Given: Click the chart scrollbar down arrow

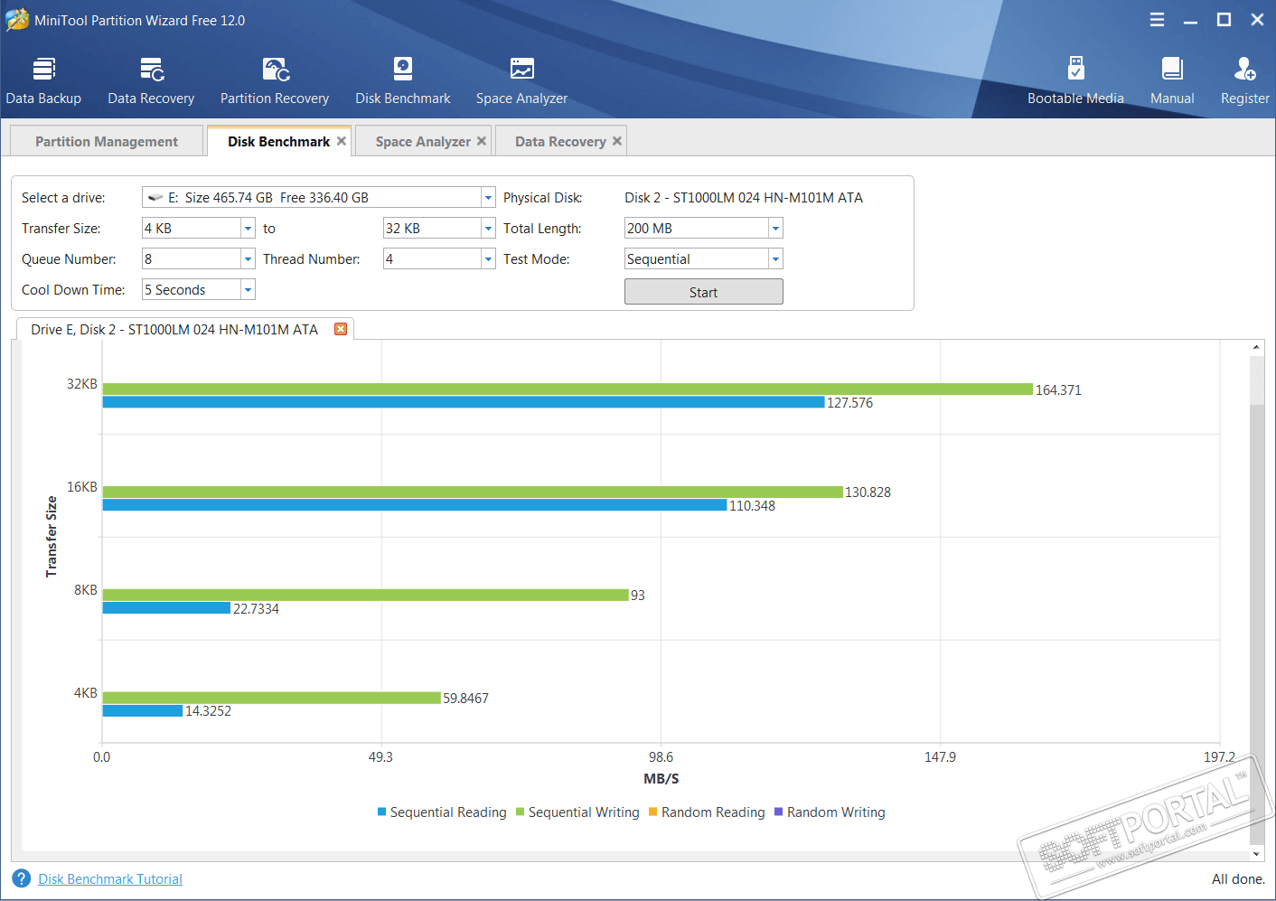Looking at the screenshot, I should pos(1256,854).
